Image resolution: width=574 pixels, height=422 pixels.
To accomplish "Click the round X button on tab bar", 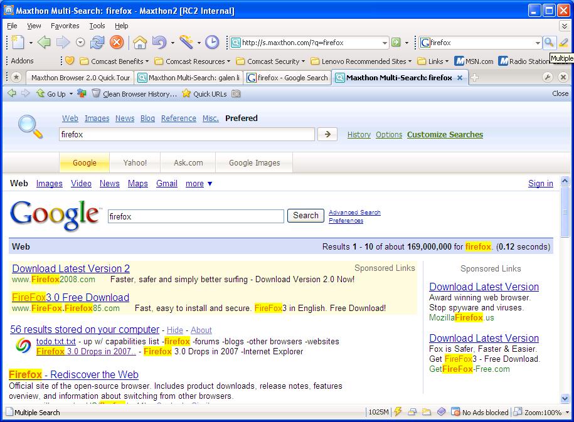I will pos(563,77).
